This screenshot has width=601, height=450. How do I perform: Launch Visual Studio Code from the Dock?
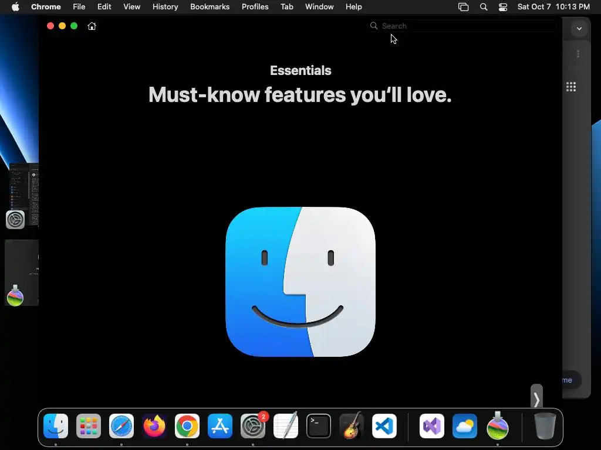point(384,426)
